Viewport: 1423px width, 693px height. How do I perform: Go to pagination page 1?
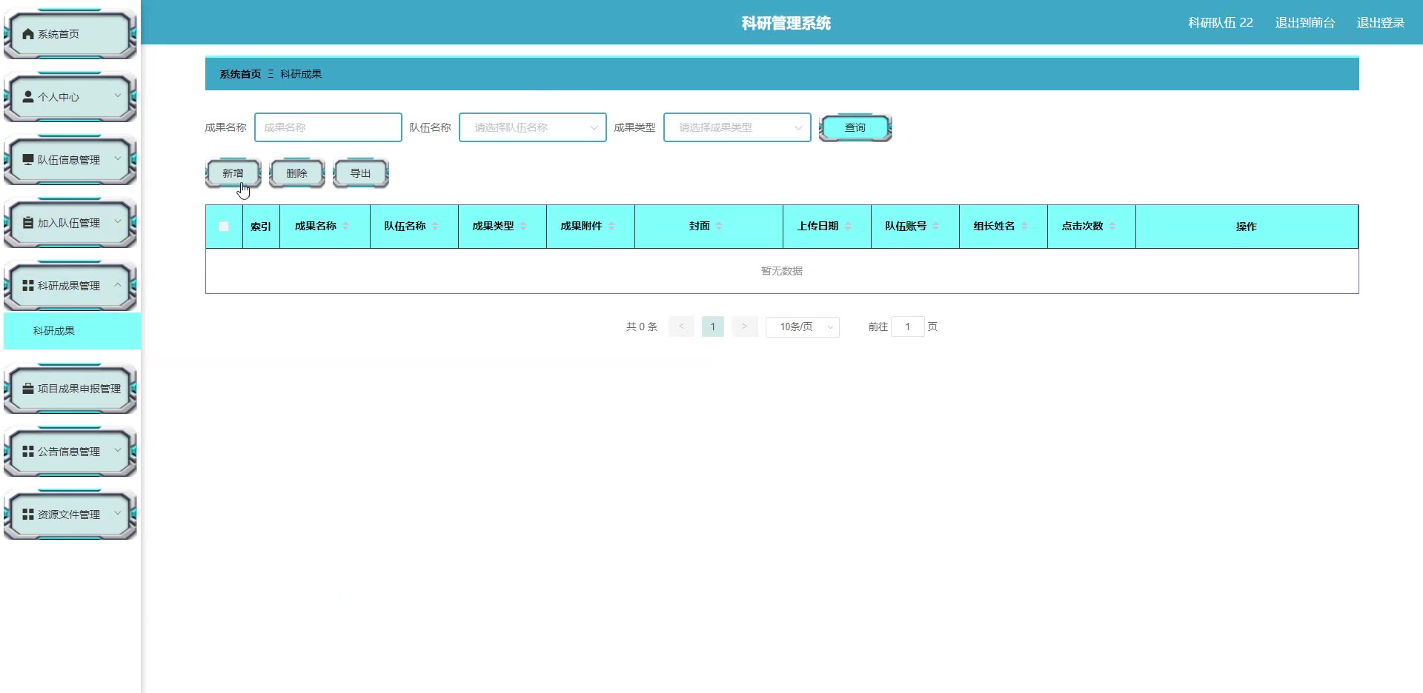pos(713,327)
